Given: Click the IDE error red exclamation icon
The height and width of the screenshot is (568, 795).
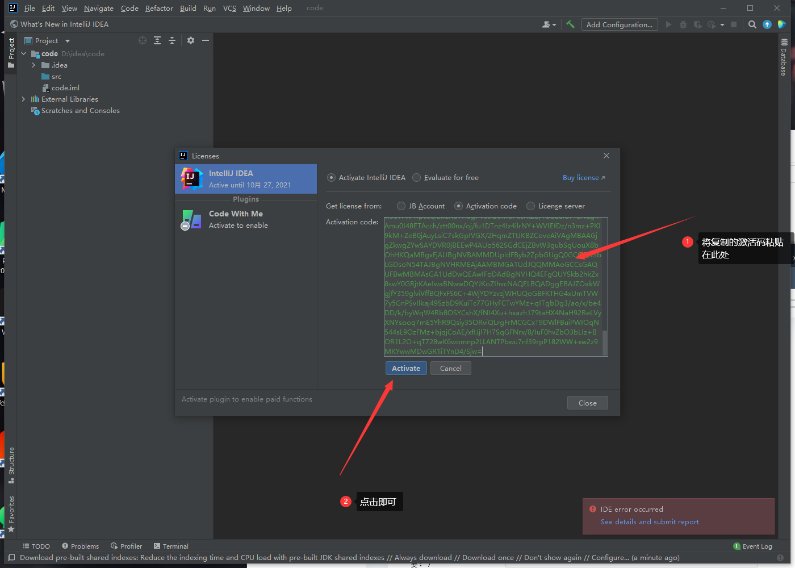Looking at the screenshot, I should 593,509.
